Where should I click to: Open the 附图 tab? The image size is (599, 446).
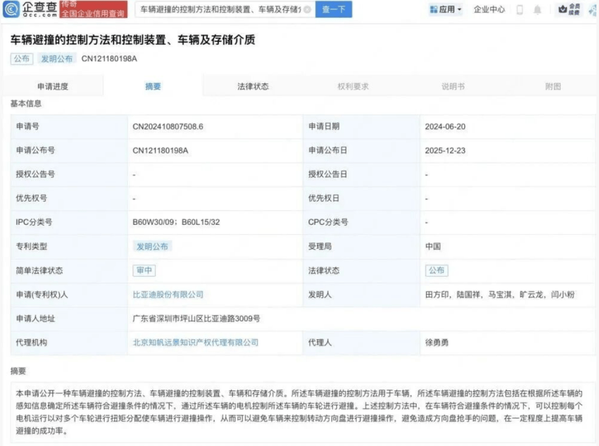click(552, 87)
